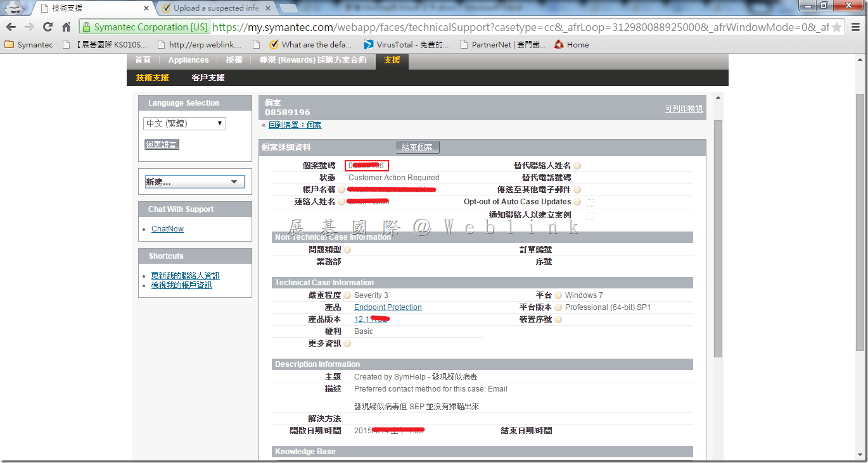Click the help icon beside Opt-out of Auto Case Updates
Viewport: 868px width, 463px height.
(x=577, y=202)
